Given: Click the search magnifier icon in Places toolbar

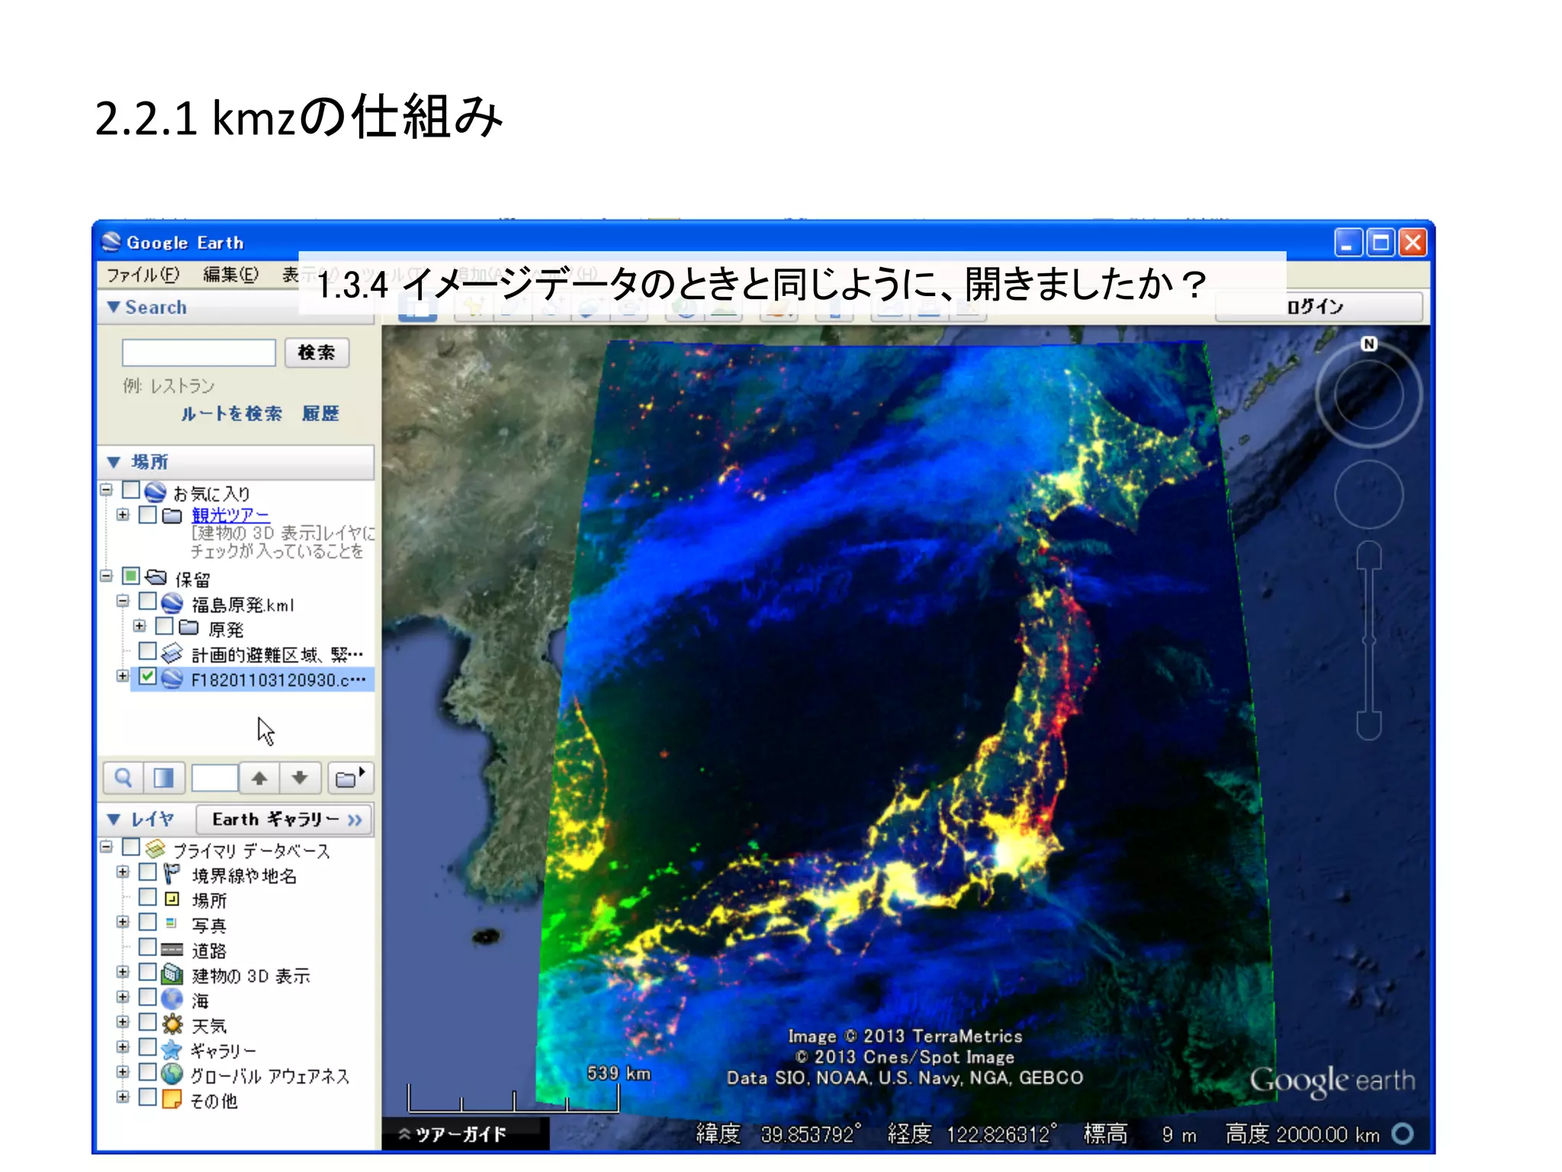Looking at the screenshot, I should (x=123, y=778).
